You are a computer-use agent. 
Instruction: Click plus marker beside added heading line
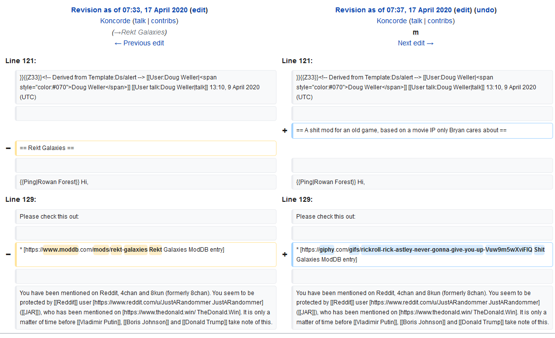pos(284,130)
